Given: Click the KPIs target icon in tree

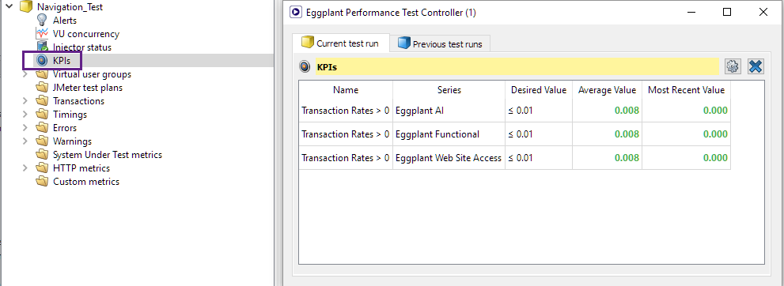Looking at the screenshot, I should pos(42,61).
